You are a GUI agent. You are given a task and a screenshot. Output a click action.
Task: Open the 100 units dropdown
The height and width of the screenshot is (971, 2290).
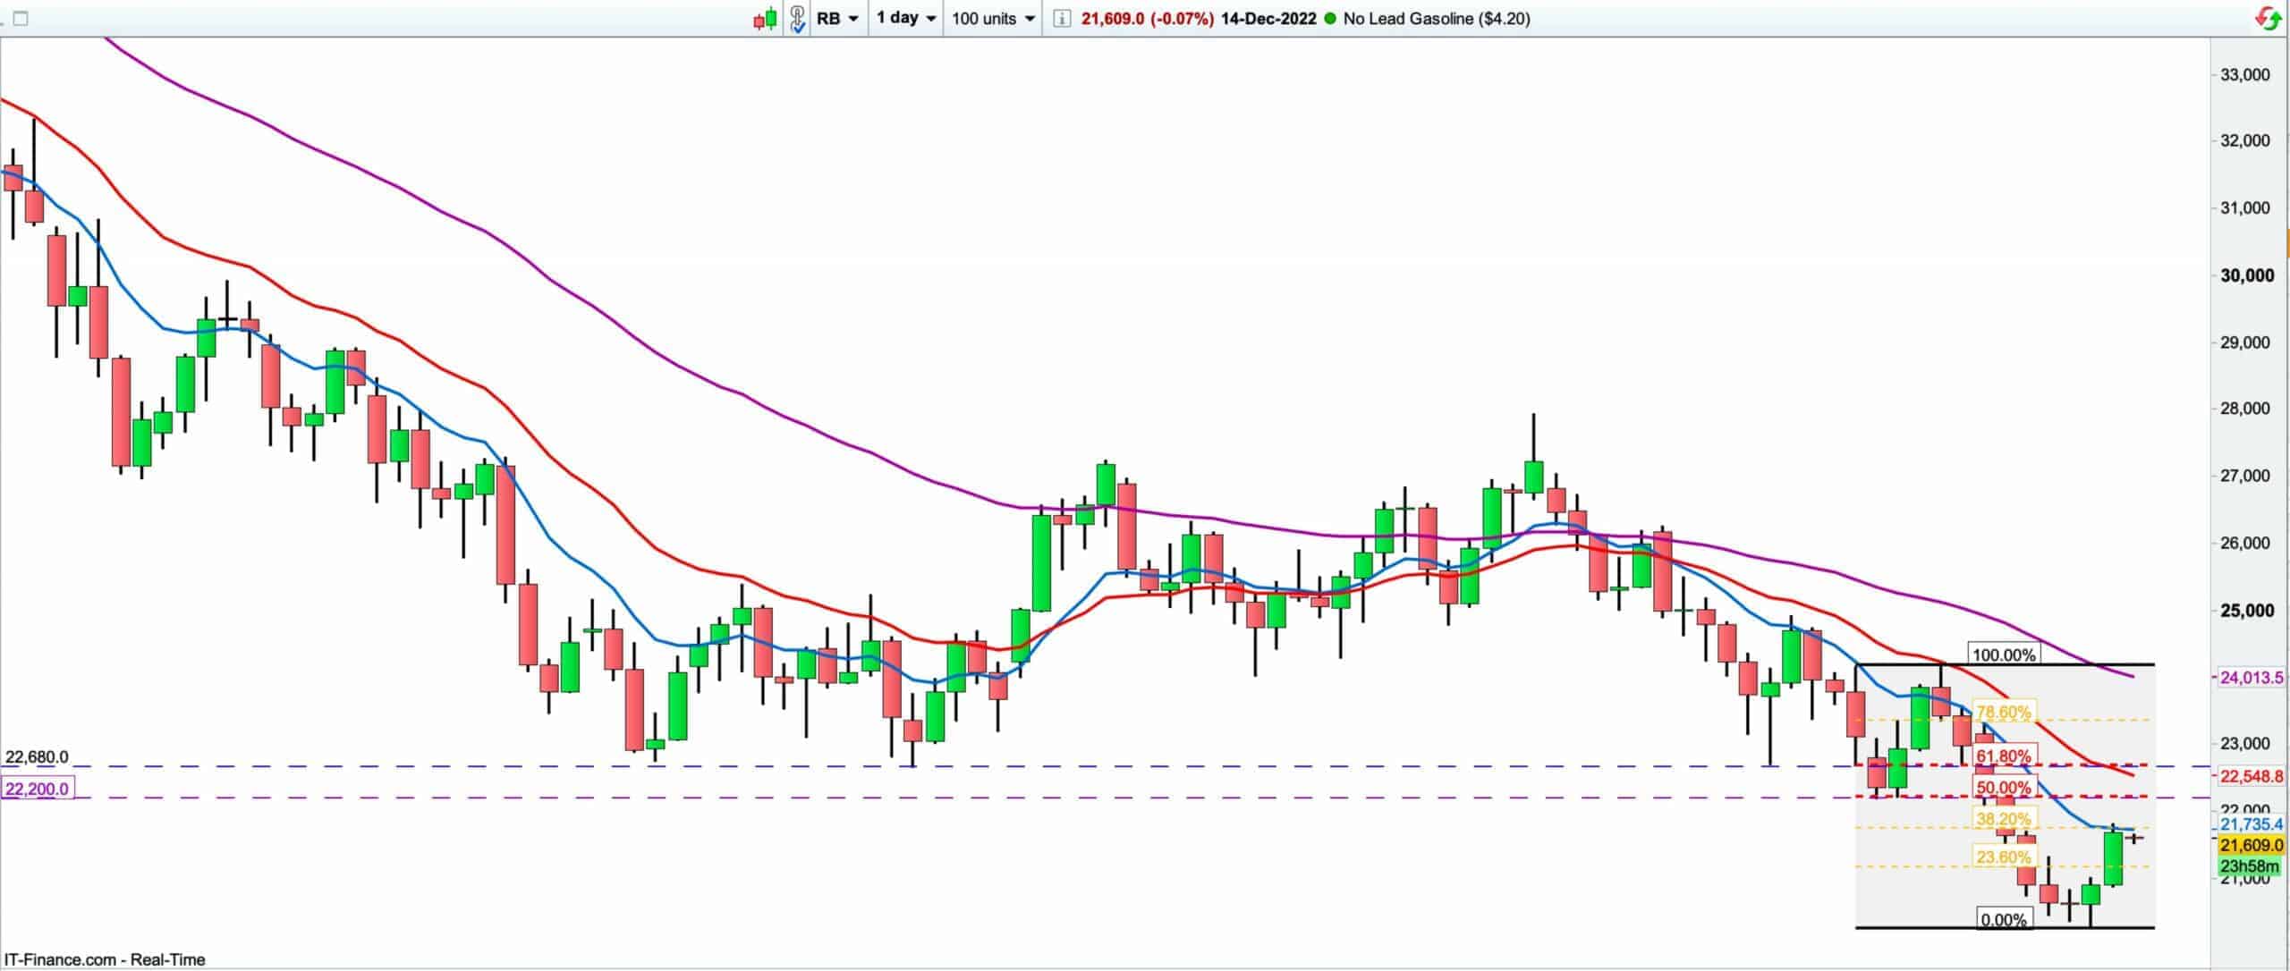point(993,18)
